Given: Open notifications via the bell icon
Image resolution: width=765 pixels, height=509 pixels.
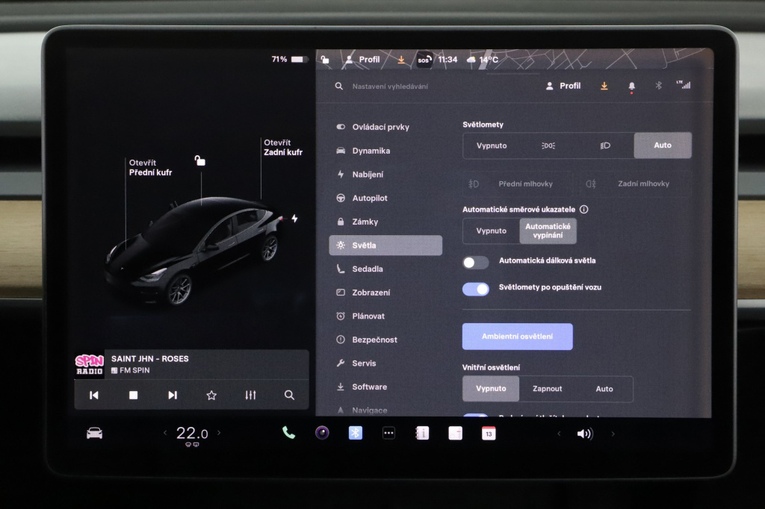Looking at the screenshot, I should click(631, 85).
